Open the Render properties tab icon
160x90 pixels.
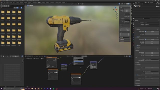click(133, 23)
